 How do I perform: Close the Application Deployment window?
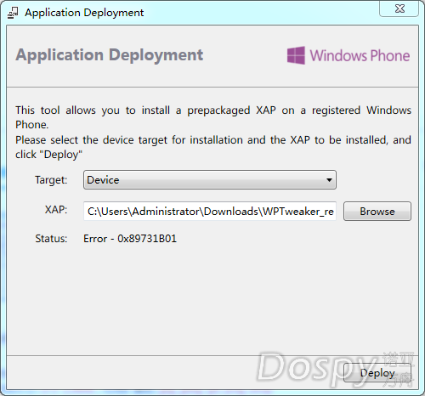click(399, 8)
